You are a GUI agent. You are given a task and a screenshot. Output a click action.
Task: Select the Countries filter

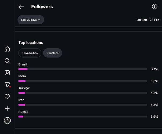(x=53, y=53)
